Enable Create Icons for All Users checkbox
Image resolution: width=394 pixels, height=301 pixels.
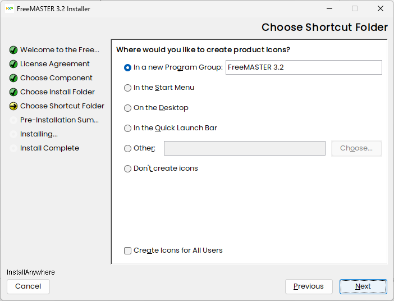pyautogui.click(x=127, y=250)
